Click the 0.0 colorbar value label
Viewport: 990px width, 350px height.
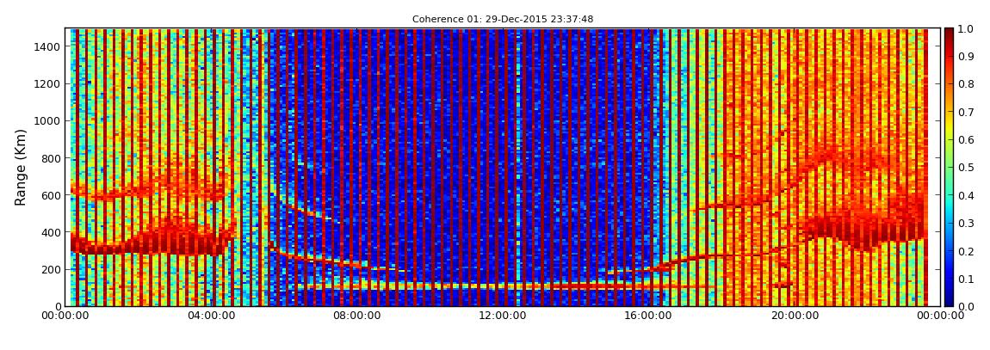[965, 306]
